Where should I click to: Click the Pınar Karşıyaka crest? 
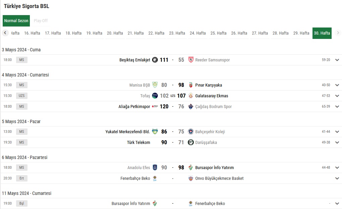[191, 85]
